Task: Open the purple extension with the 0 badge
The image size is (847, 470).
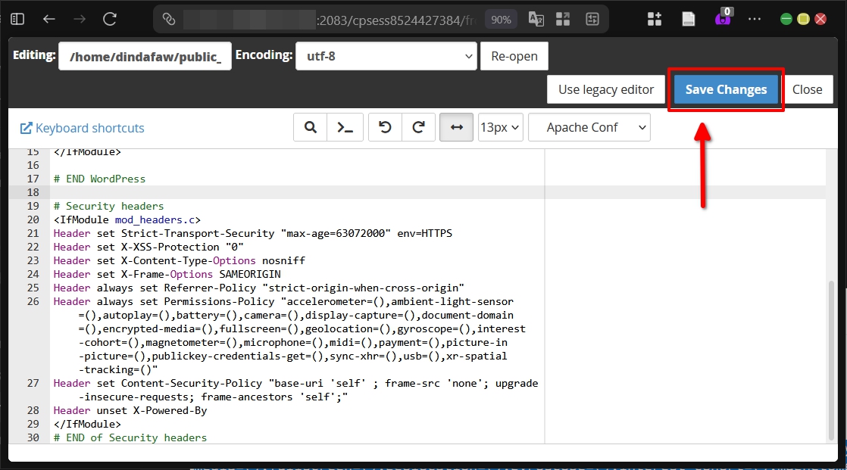Action: coord(721,19)
